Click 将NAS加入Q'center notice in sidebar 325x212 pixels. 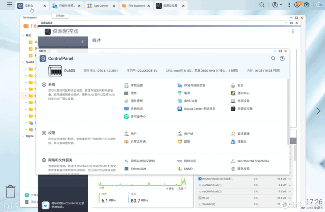pyautogui.click(x=64, y=205)
